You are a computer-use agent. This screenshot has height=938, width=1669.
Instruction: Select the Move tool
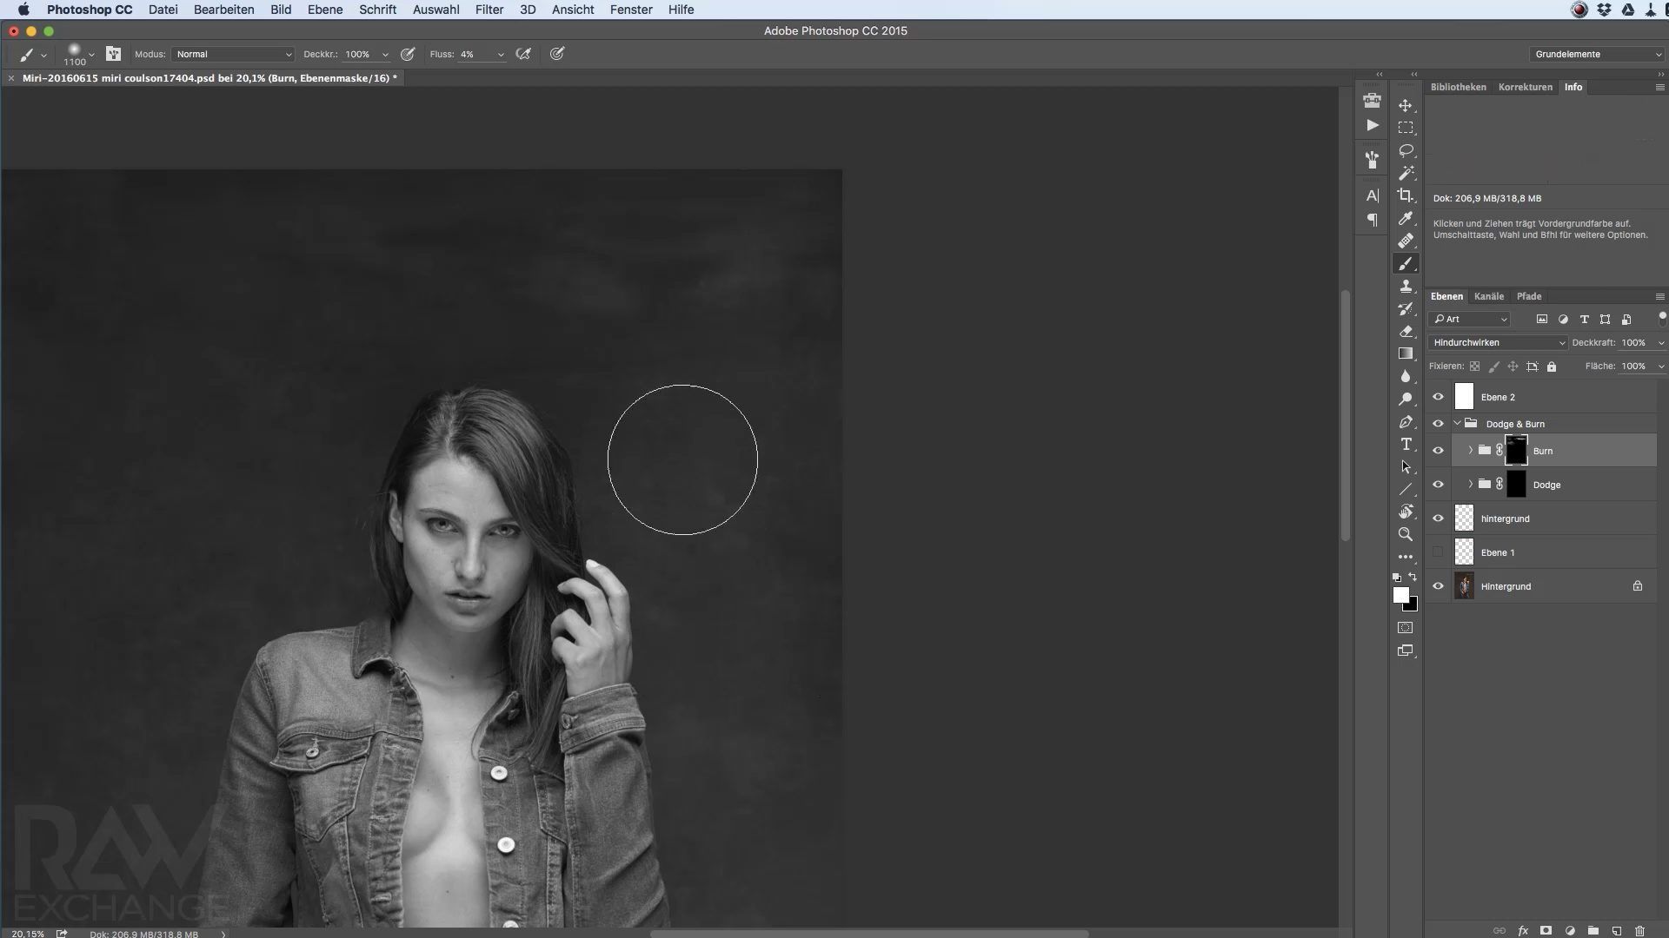tap(1406, 105)
